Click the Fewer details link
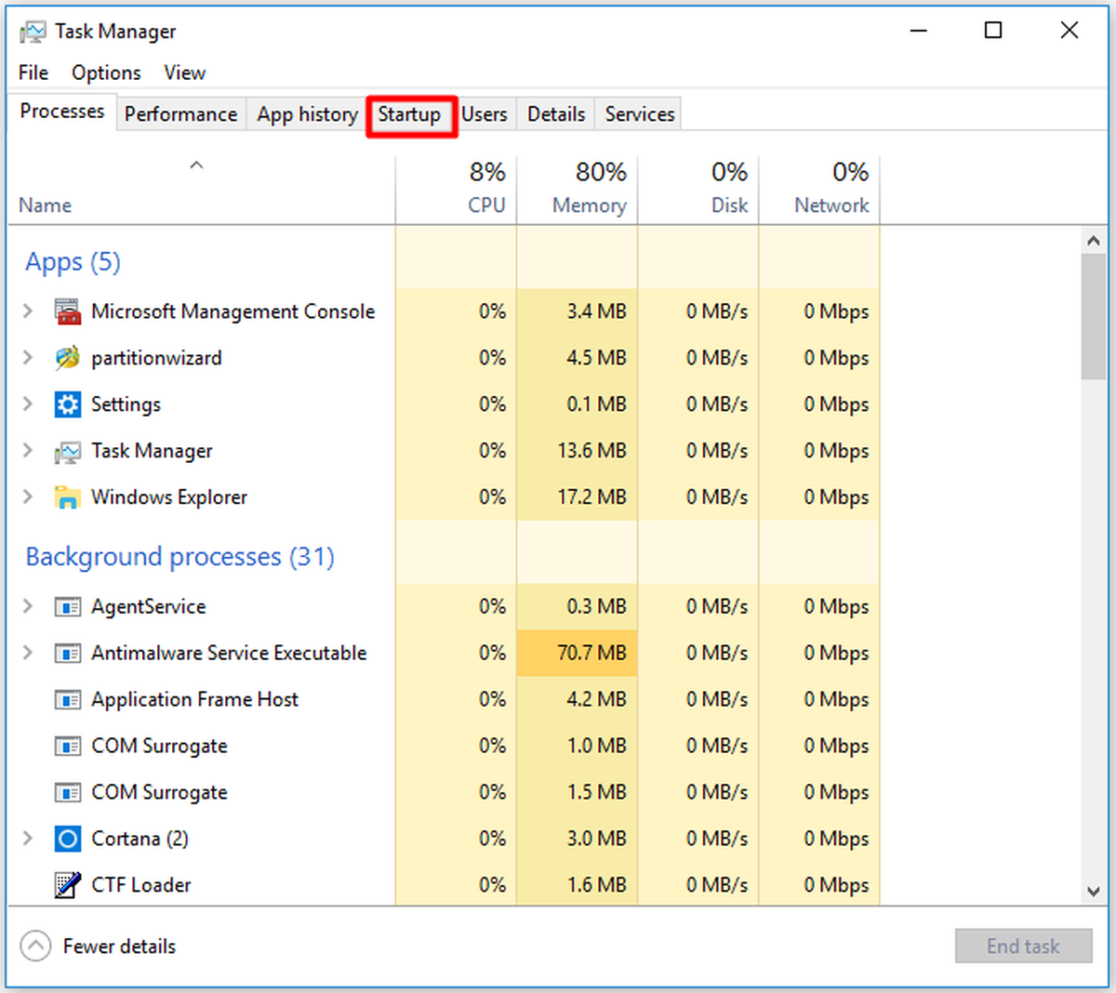Screen dimensions: 1116x993 [119, 947]
